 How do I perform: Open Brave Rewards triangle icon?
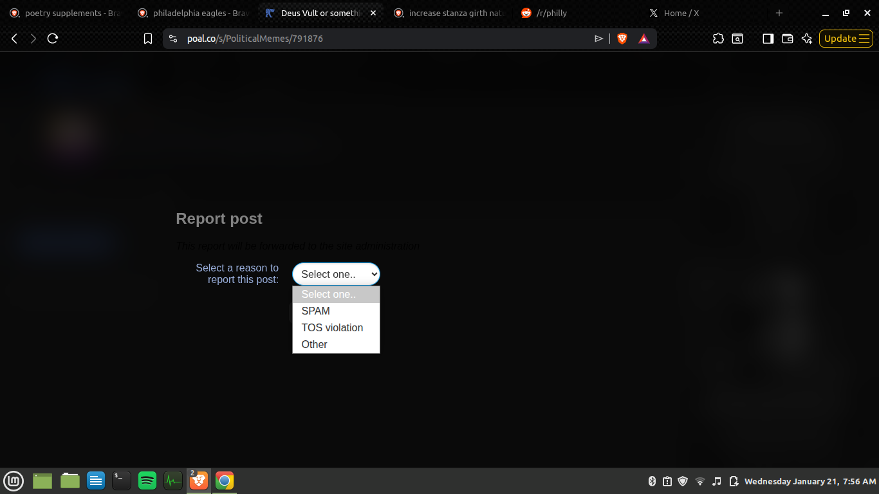pos(643,39)
